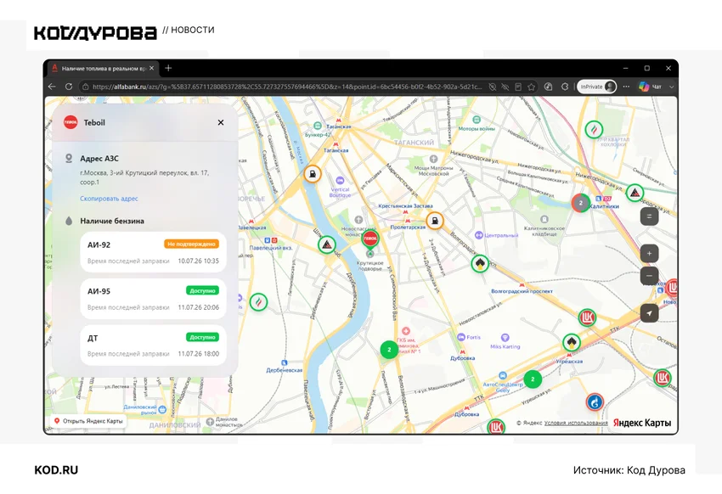The image size is (722, 494).
Task: Select the Наличие топлива в реальном времени tab
Action: [104, 68]
